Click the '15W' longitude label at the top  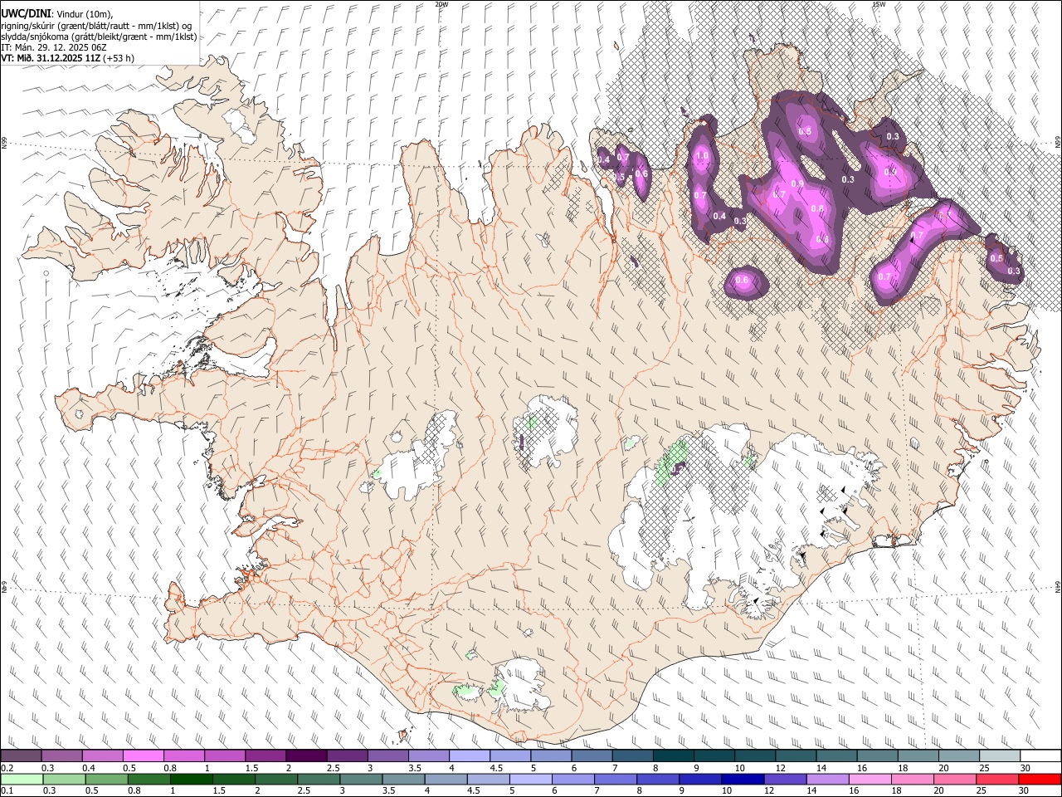(x=879, y=4)
